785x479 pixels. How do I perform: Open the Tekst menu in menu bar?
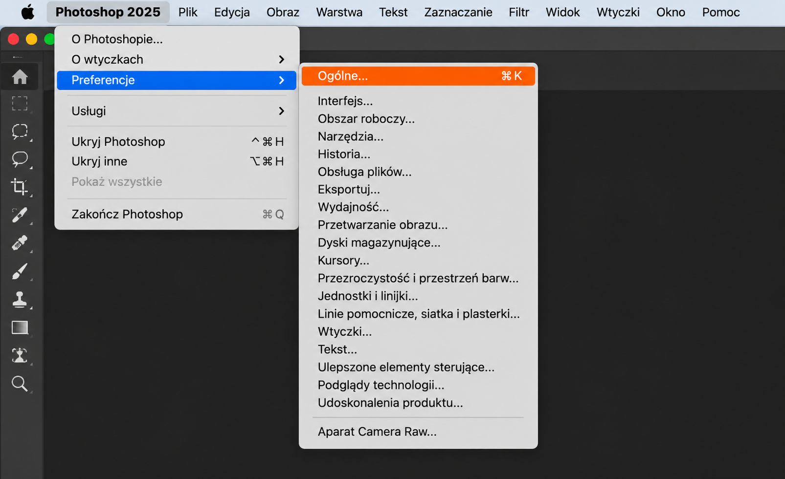point(393,12)
